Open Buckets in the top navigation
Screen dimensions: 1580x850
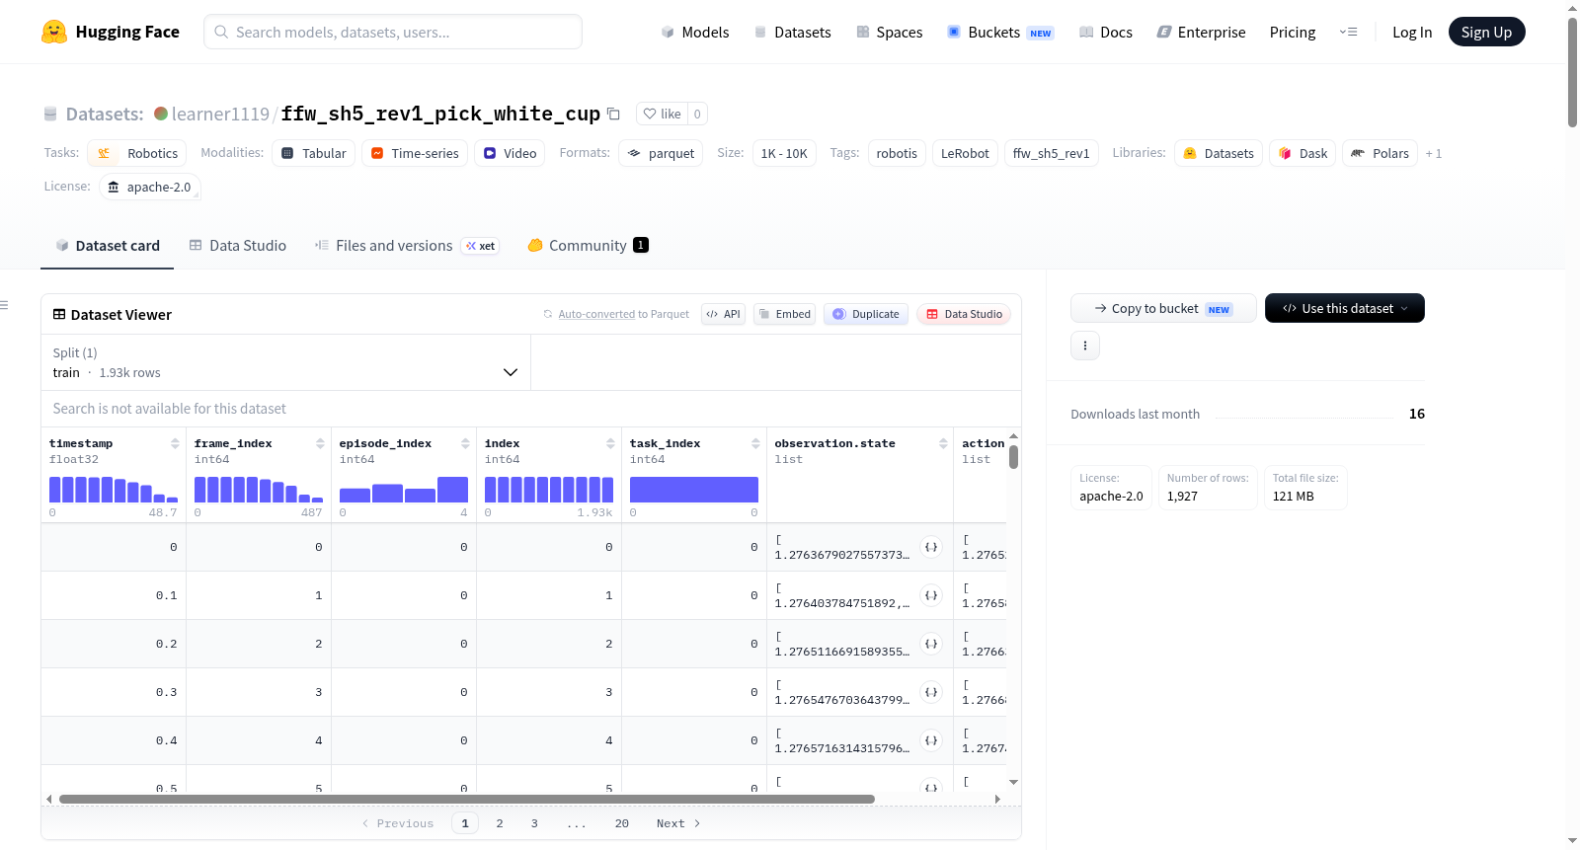click(1000, 32)
